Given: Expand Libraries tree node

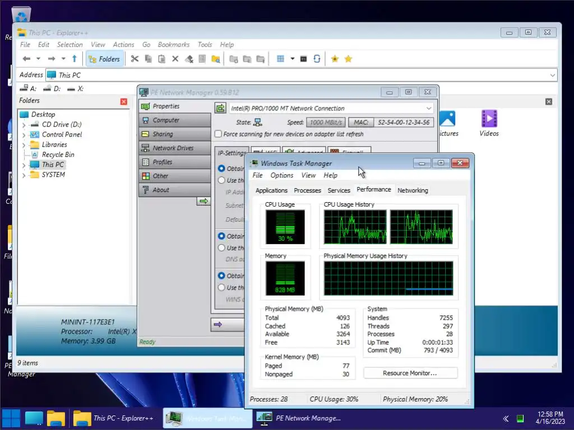Looking at the screenshot, I should pyautogui.click(x=24, y=145).
